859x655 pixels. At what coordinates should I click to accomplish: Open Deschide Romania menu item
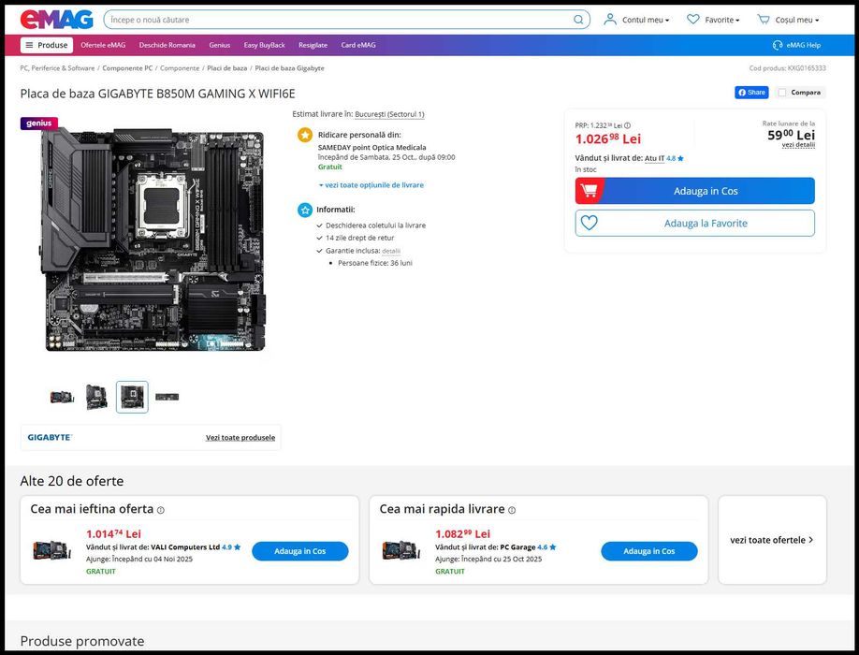167,45
